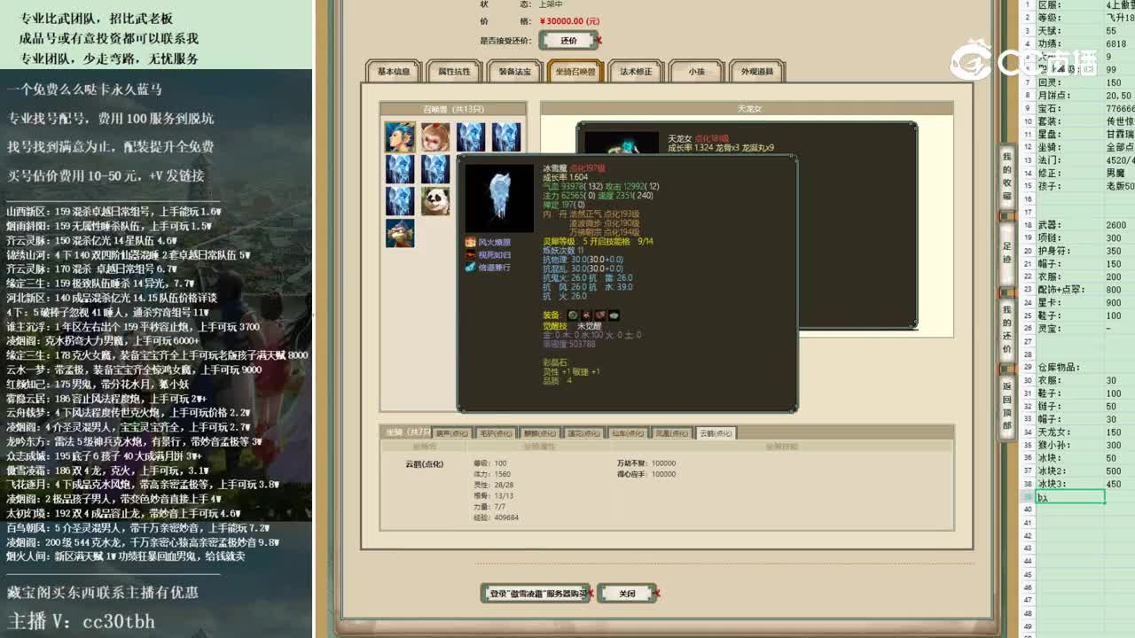Viewport: 1135px width, 638px height.
Task: Click the 河北新区 listing in the stream overlay
Action: tap(112, 298)
